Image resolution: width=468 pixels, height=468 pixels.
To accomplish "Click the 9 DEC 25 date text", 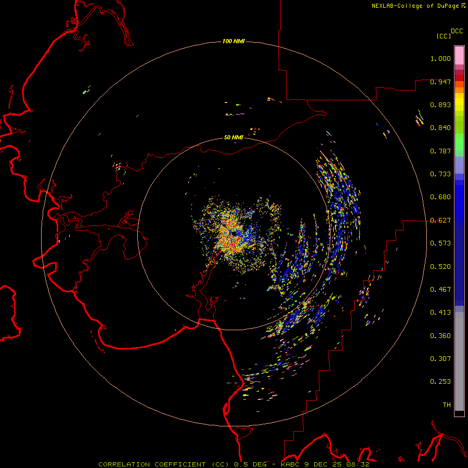I will [x=323, y=464].
